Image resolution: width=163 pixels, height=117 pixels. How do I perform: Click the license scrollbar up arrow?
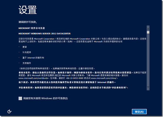pos(148,29)
